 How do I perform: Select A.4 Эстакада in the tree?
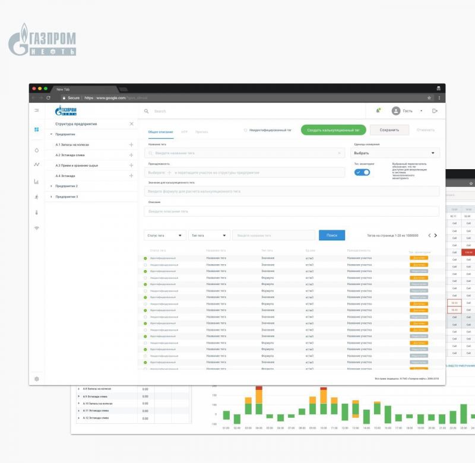coord(65,176)
